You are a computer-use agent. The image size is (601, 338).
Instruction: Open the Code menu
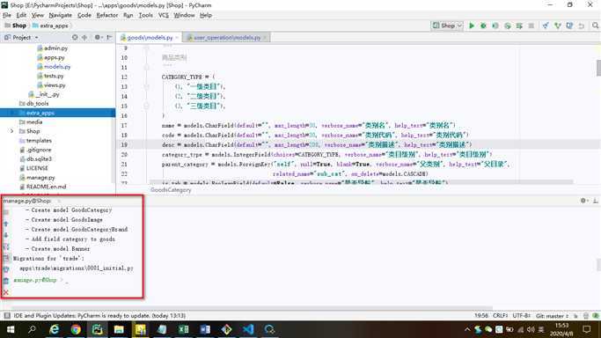tap(84, 15)
